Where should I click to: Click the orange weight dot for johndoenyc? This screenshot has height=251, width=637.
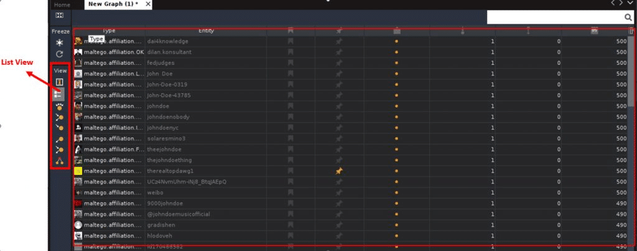click(x=396, y=128)
